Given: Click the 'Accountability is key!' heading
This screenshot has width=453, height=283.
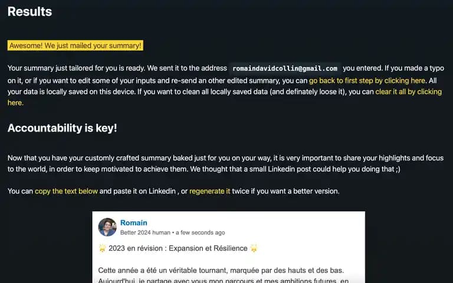Looking at the screenshot, I should (63, 128).
